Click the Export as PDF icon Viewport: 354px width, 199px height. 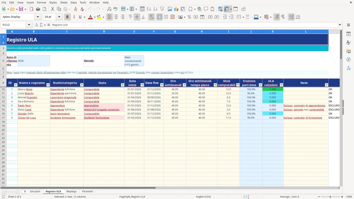click(32, 9)
